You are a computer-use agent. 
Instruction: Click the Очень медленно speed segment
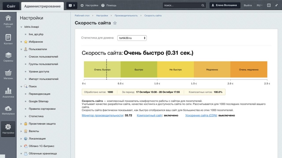249,69
